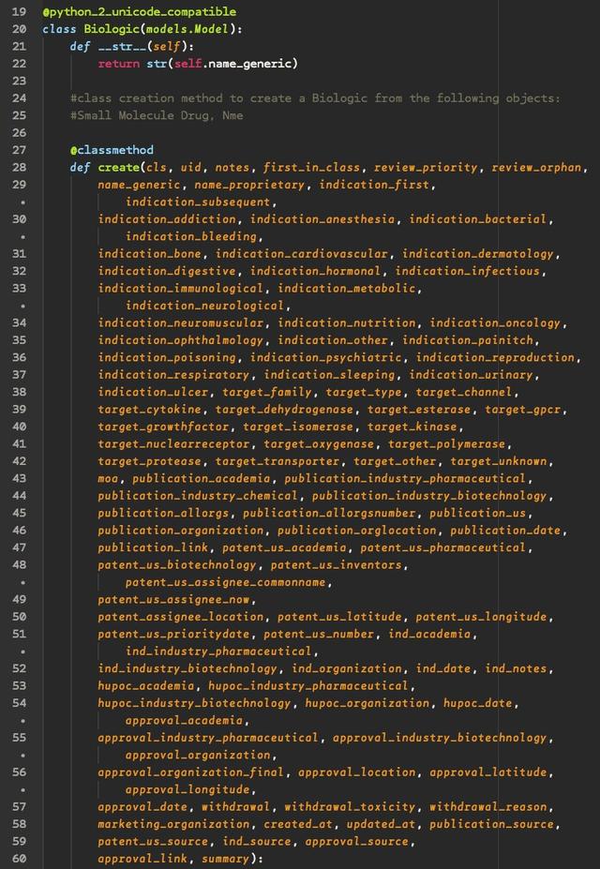Click the create method name
600x869 pixels.
pyautogui.click(x=118, y=168)
